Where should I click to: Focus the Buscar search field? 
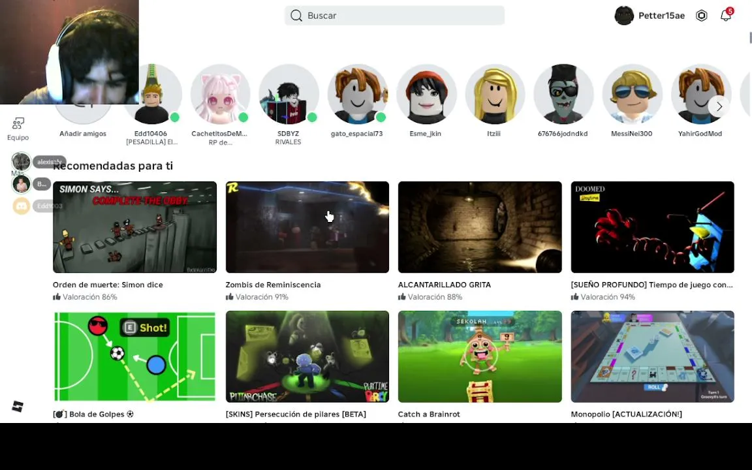[394, 16]
